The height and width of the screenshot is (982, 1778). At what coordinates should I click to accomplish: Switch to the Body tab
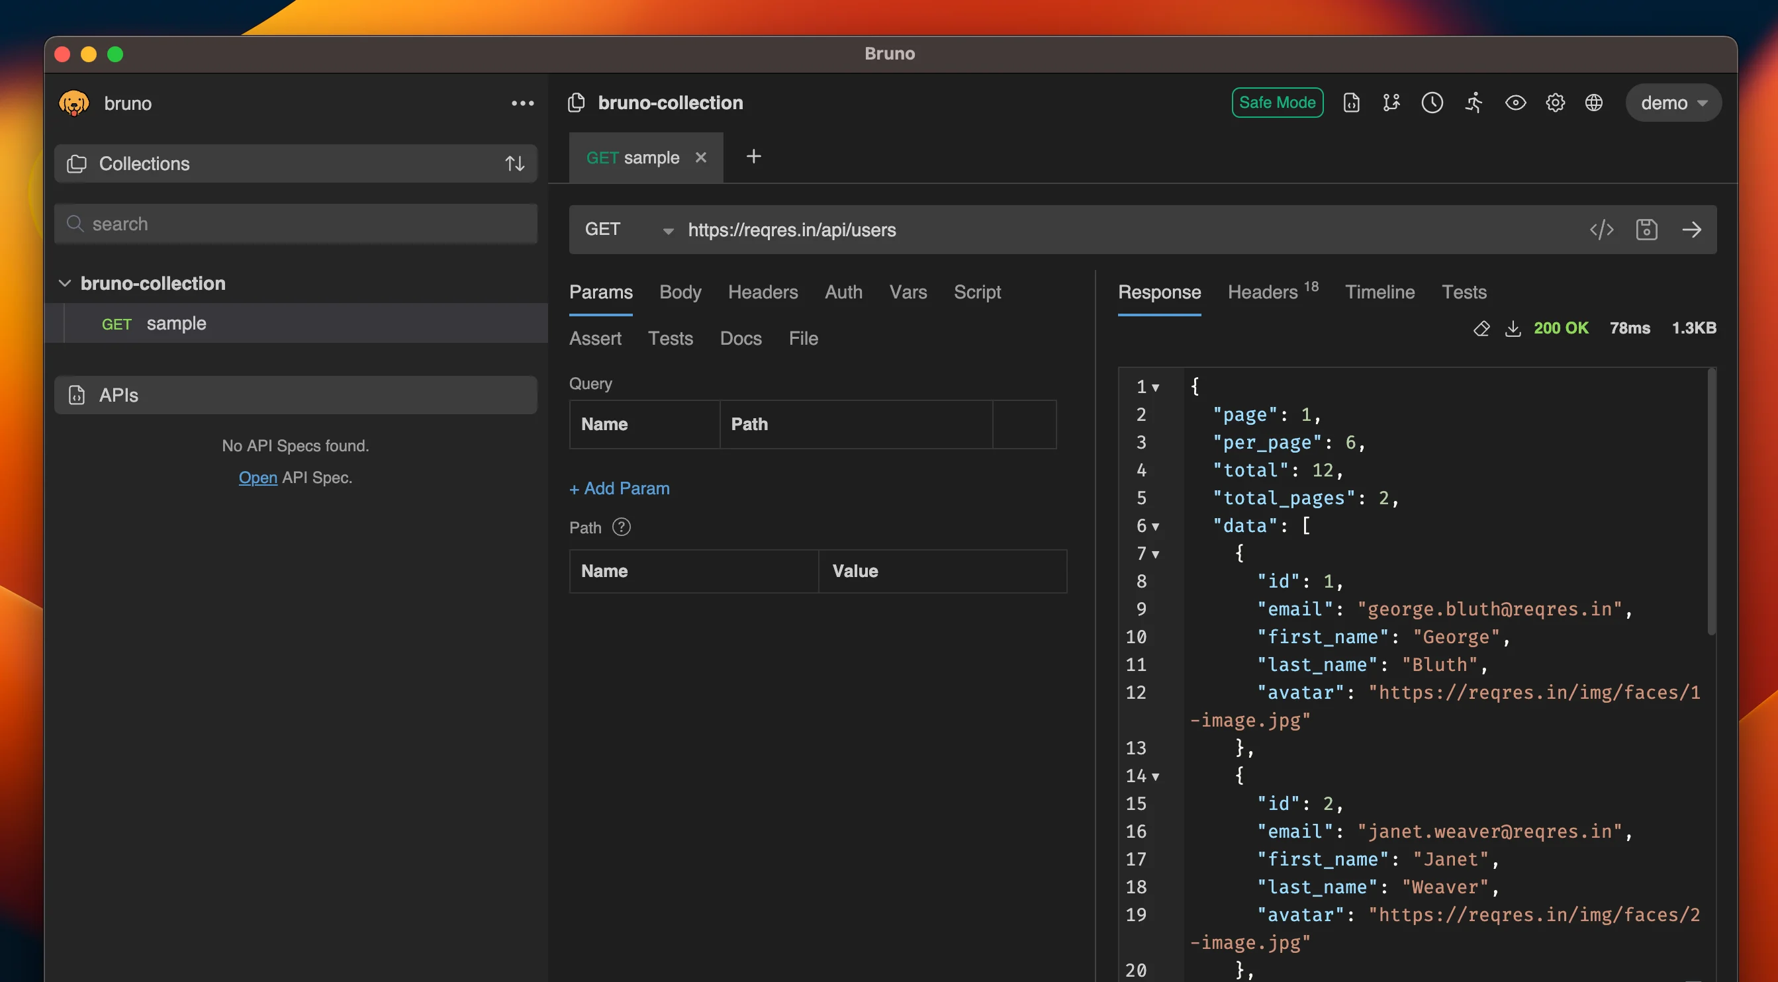coord(680,292)
